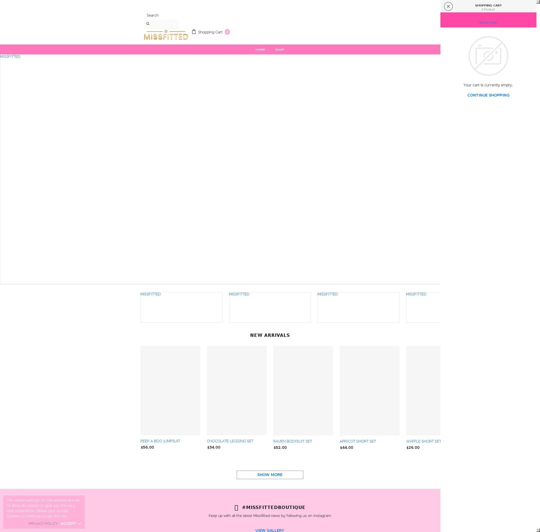Image resolution: width=540 pixels, height=532 pixels.
Task: Click the search magnifier icon
Action: [x=148, y=24]
